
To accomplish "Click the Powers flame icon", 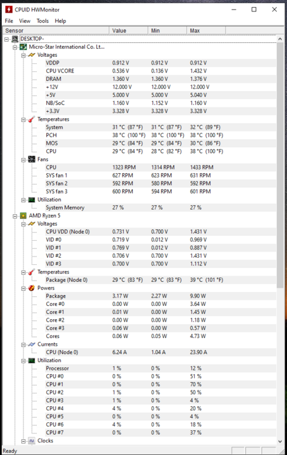I will pyautogui.click(x=32, y=288).
